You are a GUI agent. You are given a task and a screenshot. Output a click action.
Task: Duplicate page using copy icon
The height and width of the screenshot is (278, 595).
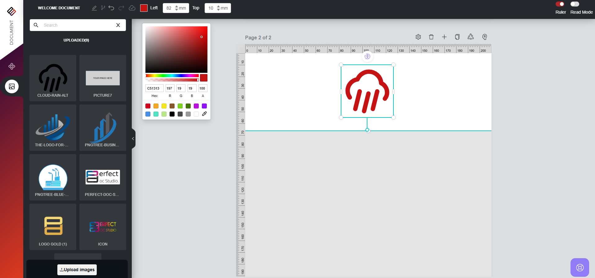coord(457,37)
